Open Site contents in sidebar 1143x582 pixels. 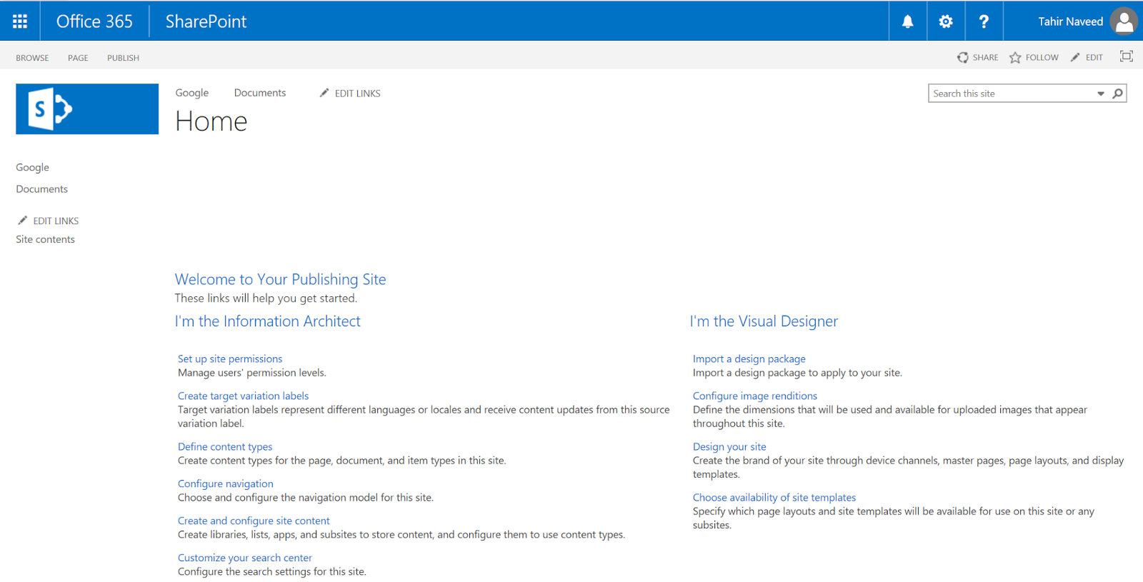(45, 239)
